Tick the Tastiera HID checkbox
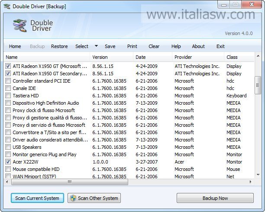Viewport: 265px width, 212px height. (x=8, y=96)
